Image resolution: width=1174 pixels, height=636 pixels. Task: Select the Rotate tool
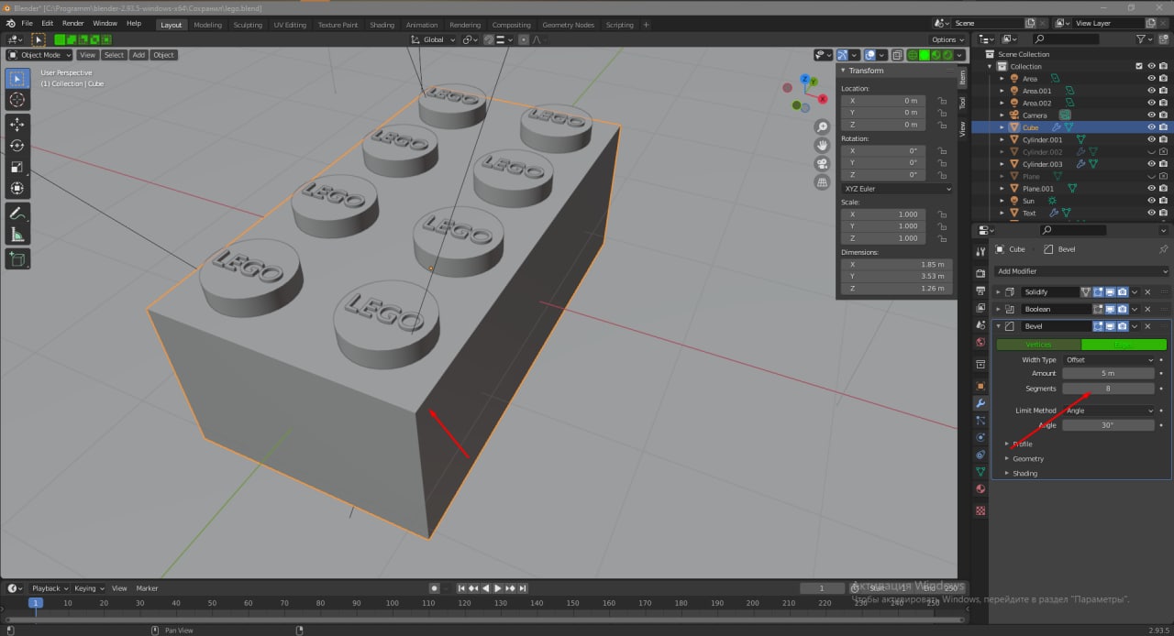tap(17, 145)
